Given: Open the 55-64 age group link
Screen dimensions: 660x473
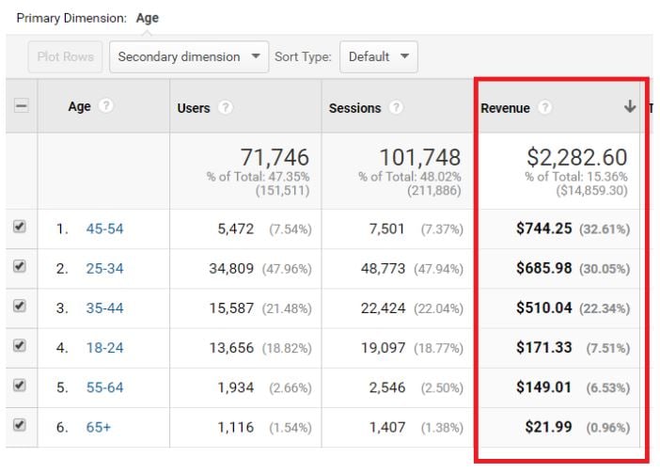Looking at the screenshot, I should tap(104, 387).
